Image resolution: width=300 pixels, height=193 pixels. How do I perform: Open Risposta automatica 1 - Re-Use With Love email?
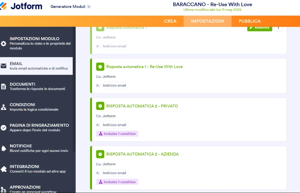point(144,67)
